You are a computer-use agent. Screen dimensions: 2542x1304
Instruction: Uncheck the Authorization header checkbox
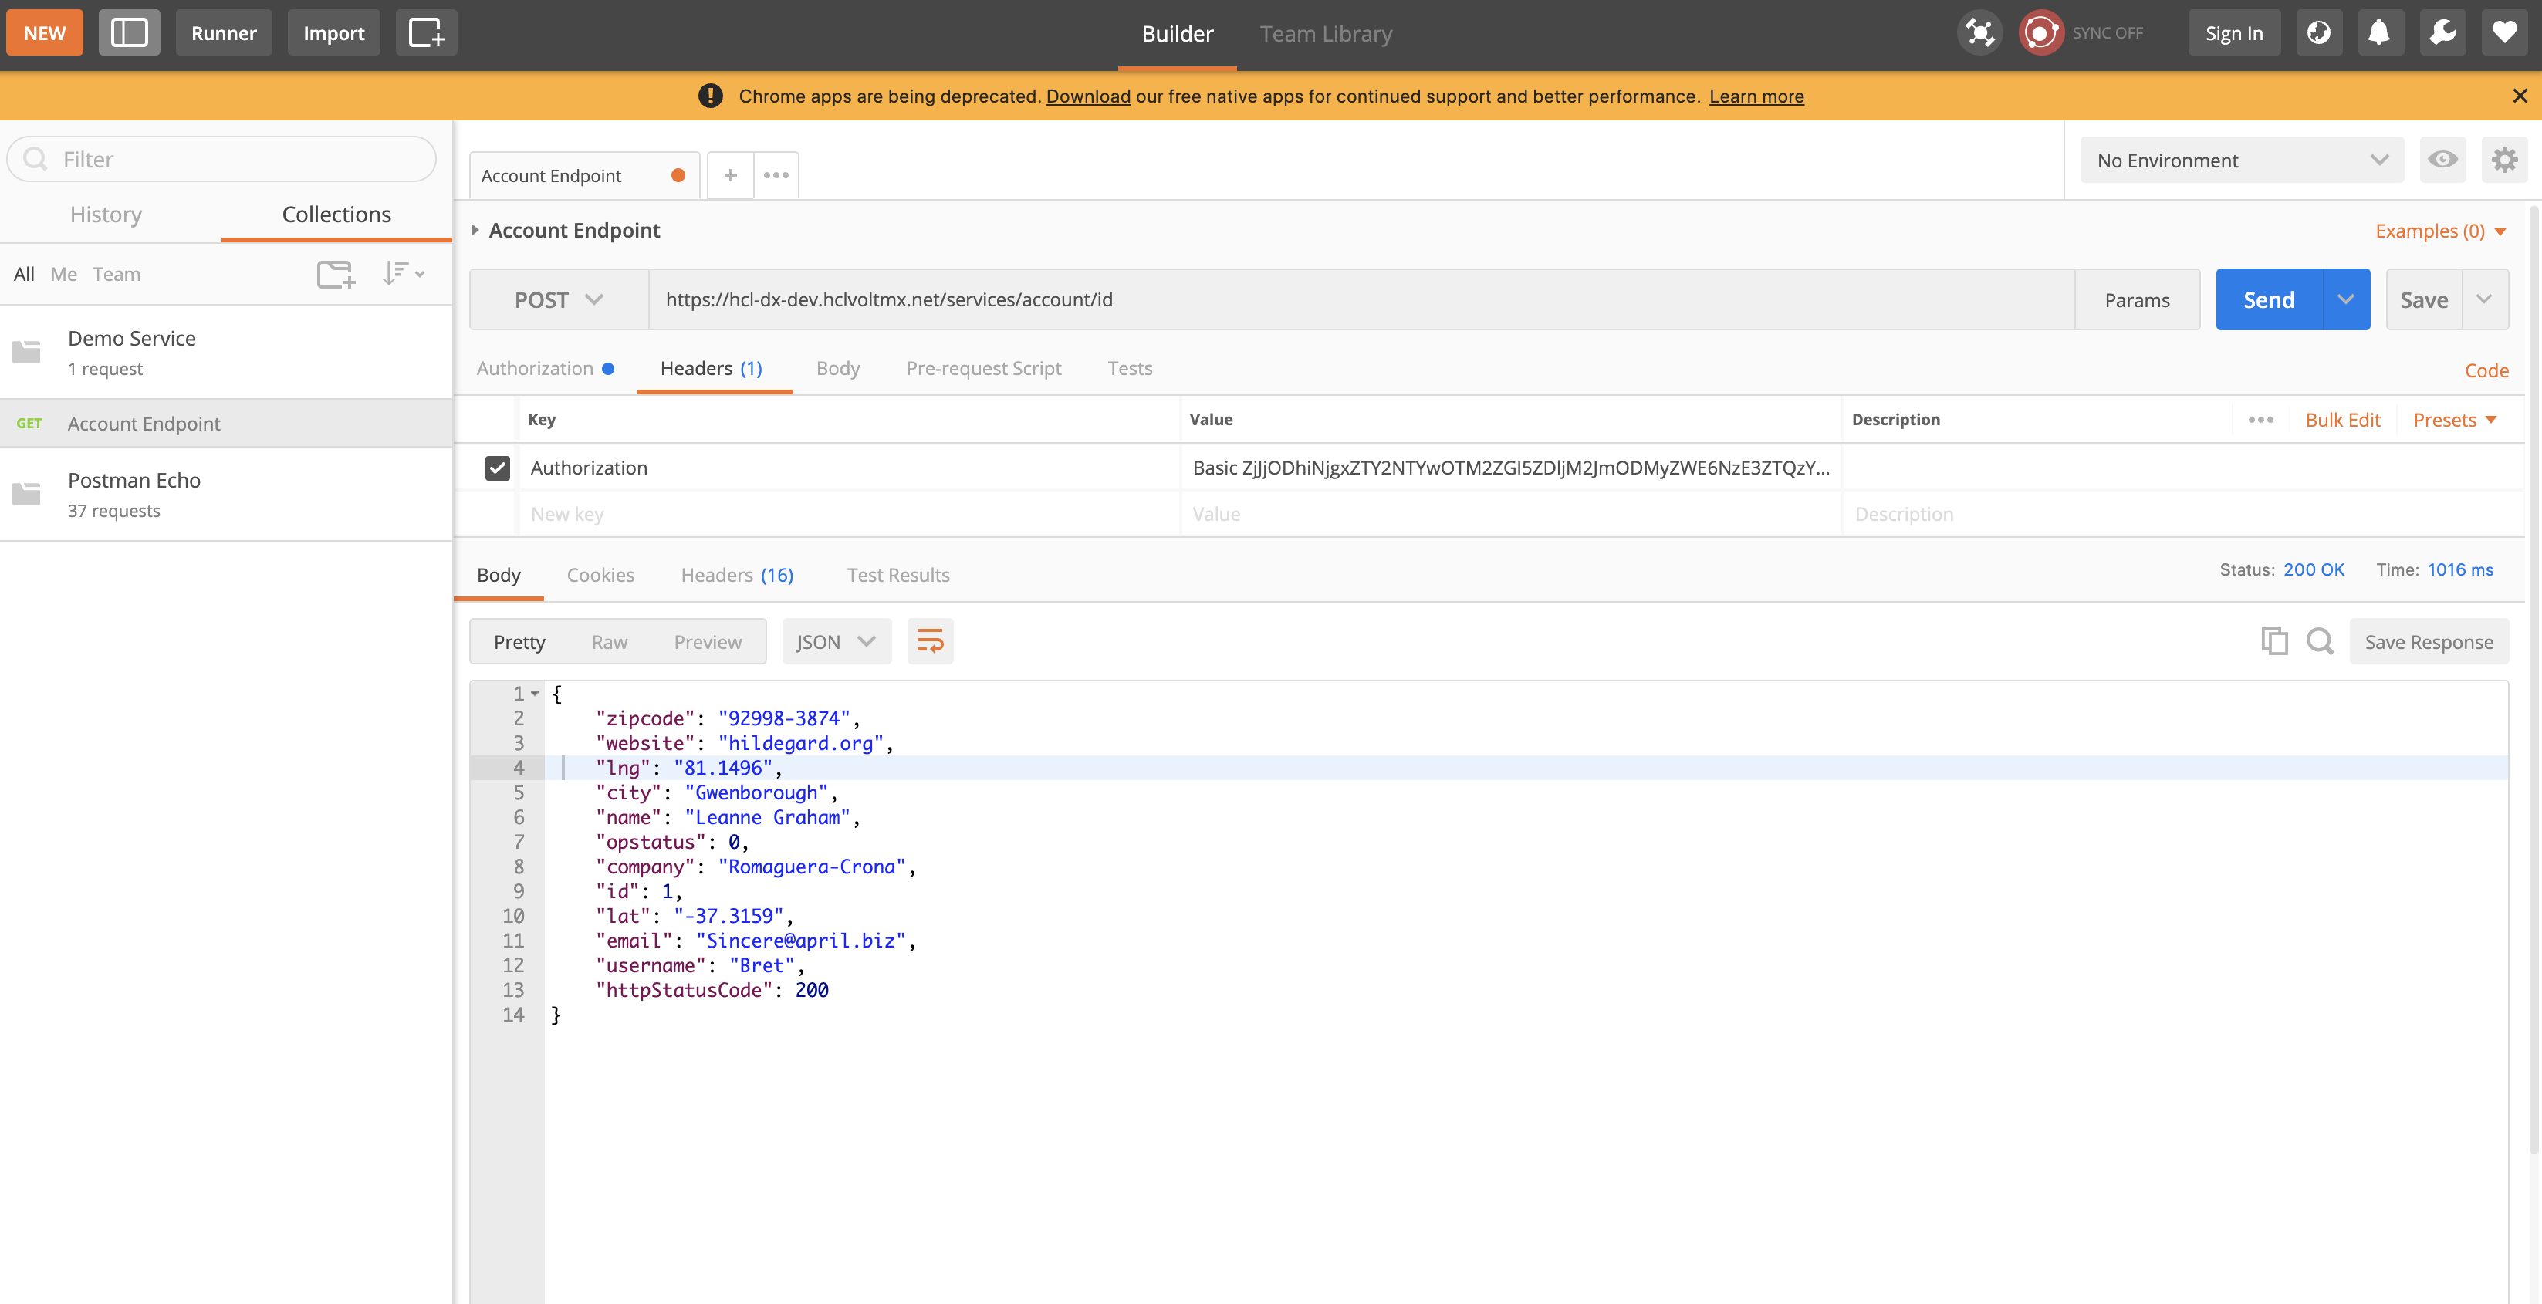[x=497, y=468]
